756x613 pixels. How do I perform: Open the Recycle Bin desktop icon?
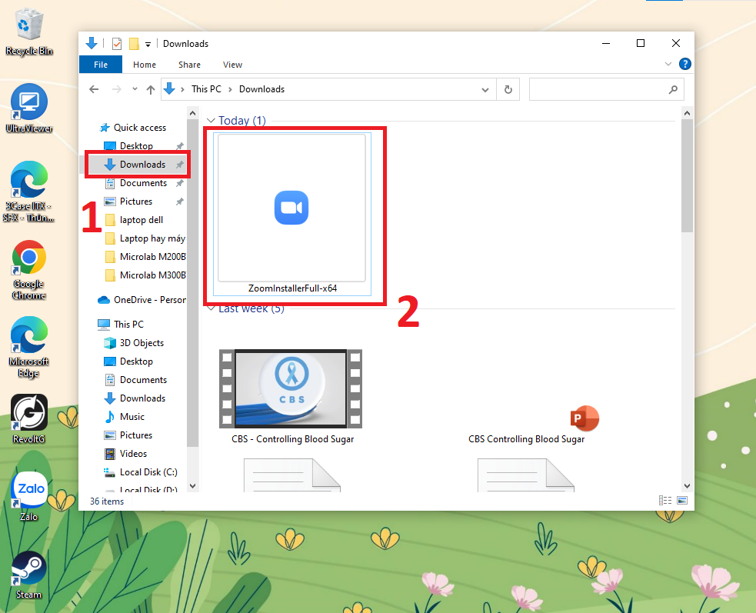click(x=29, y=32)
